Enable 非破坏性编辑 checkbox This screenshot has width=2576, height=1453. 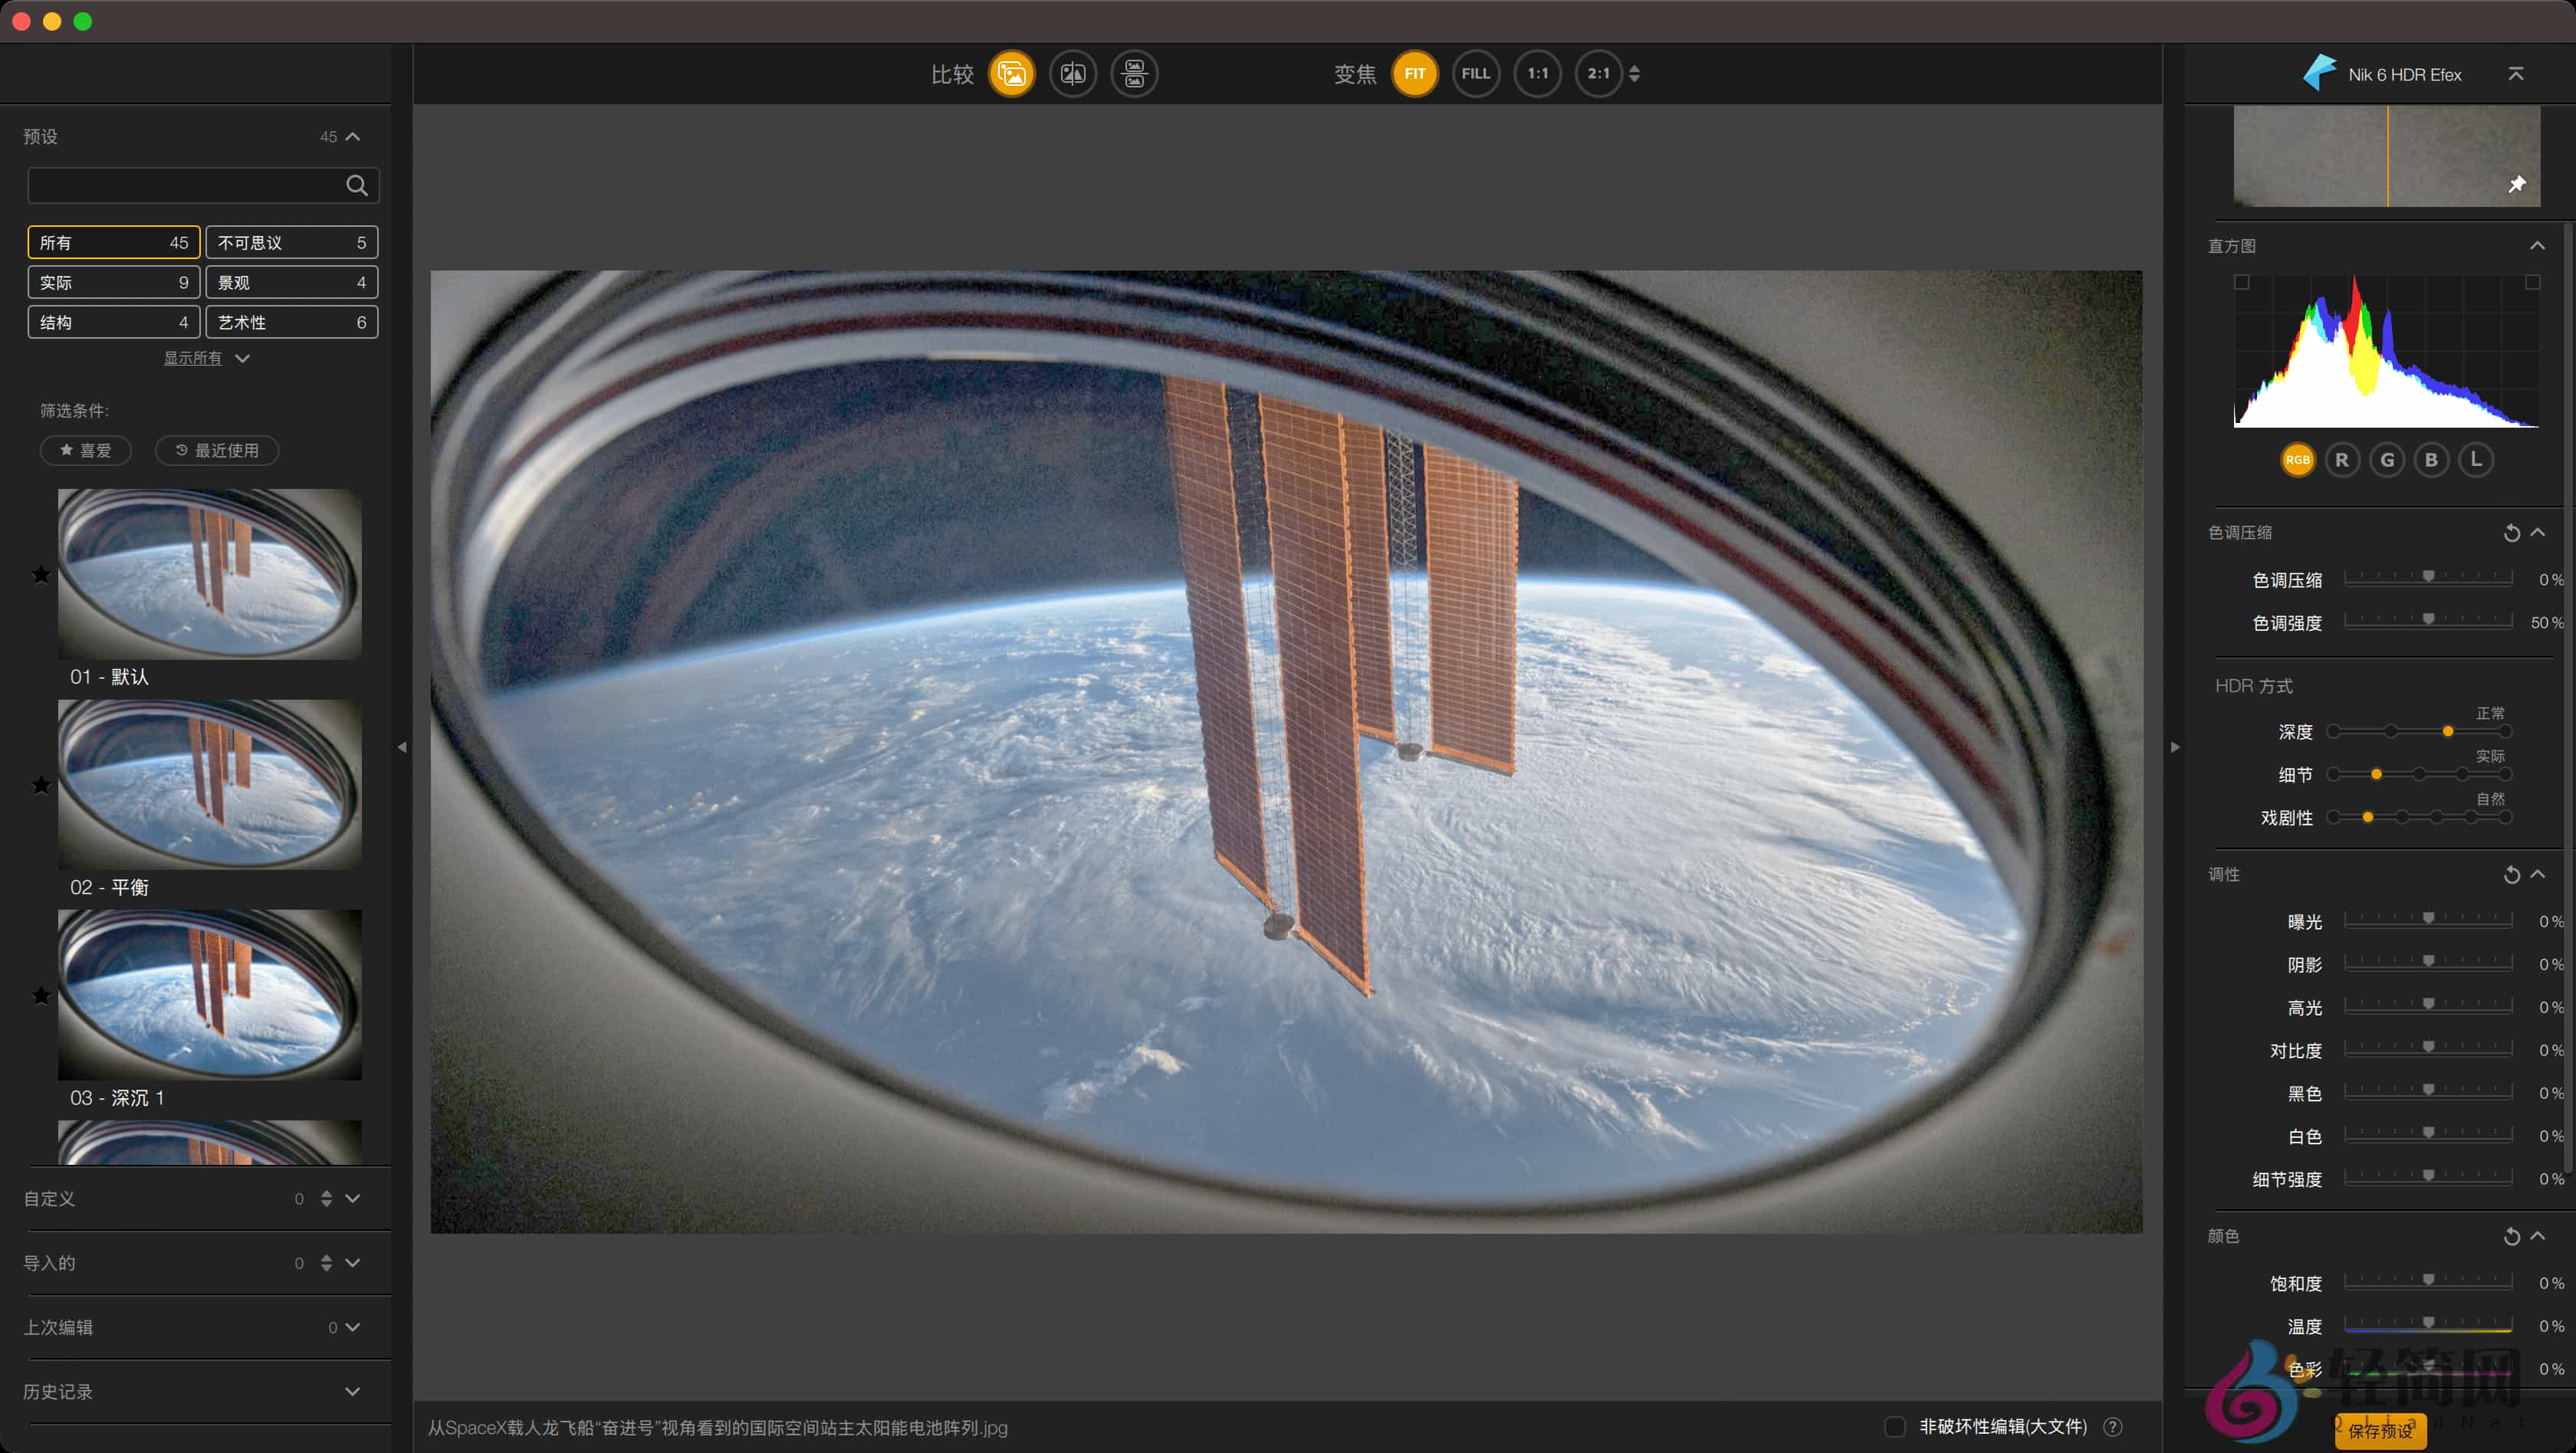[x=1894, y=1427]
